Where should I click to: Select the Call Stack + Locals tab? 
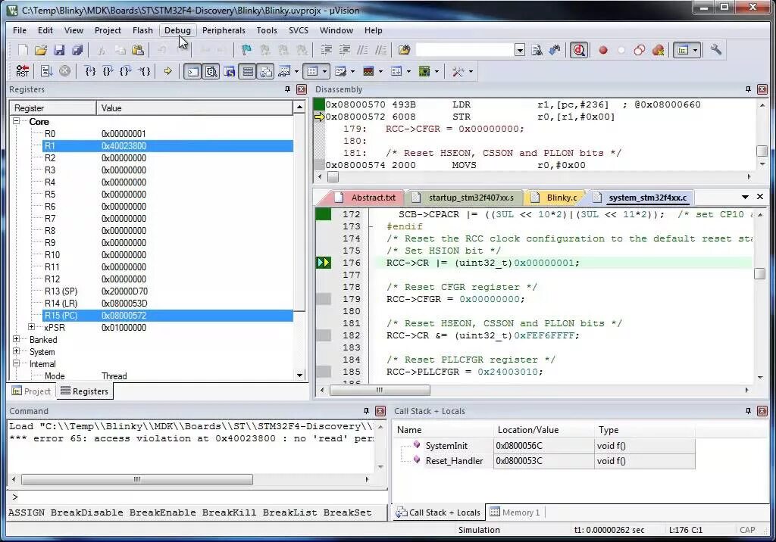439,512
